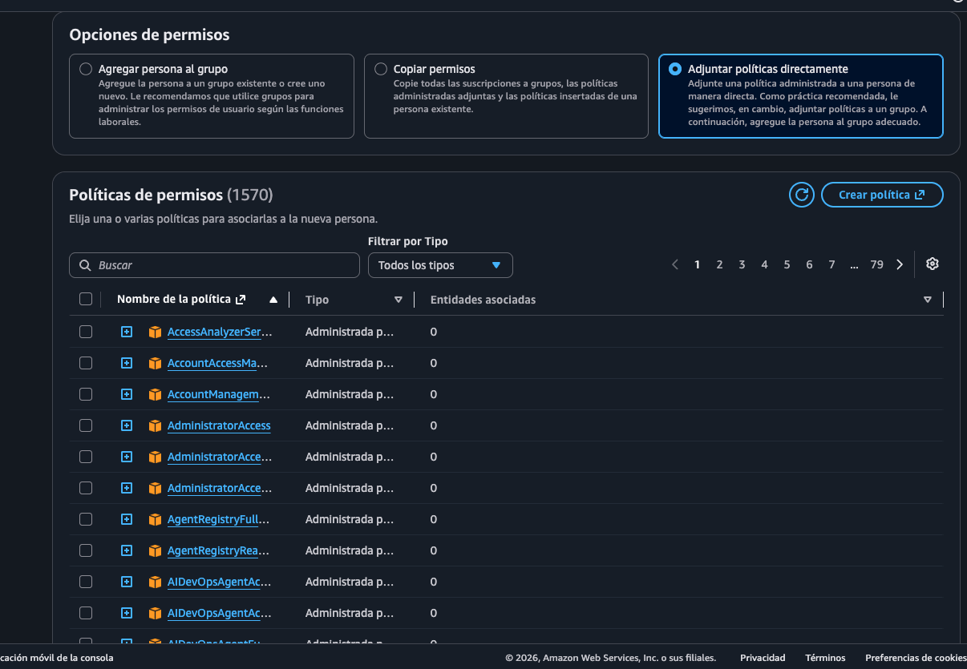Click the Nombre de la política header text
Screen dimensions: 967x669
(174, 300)
